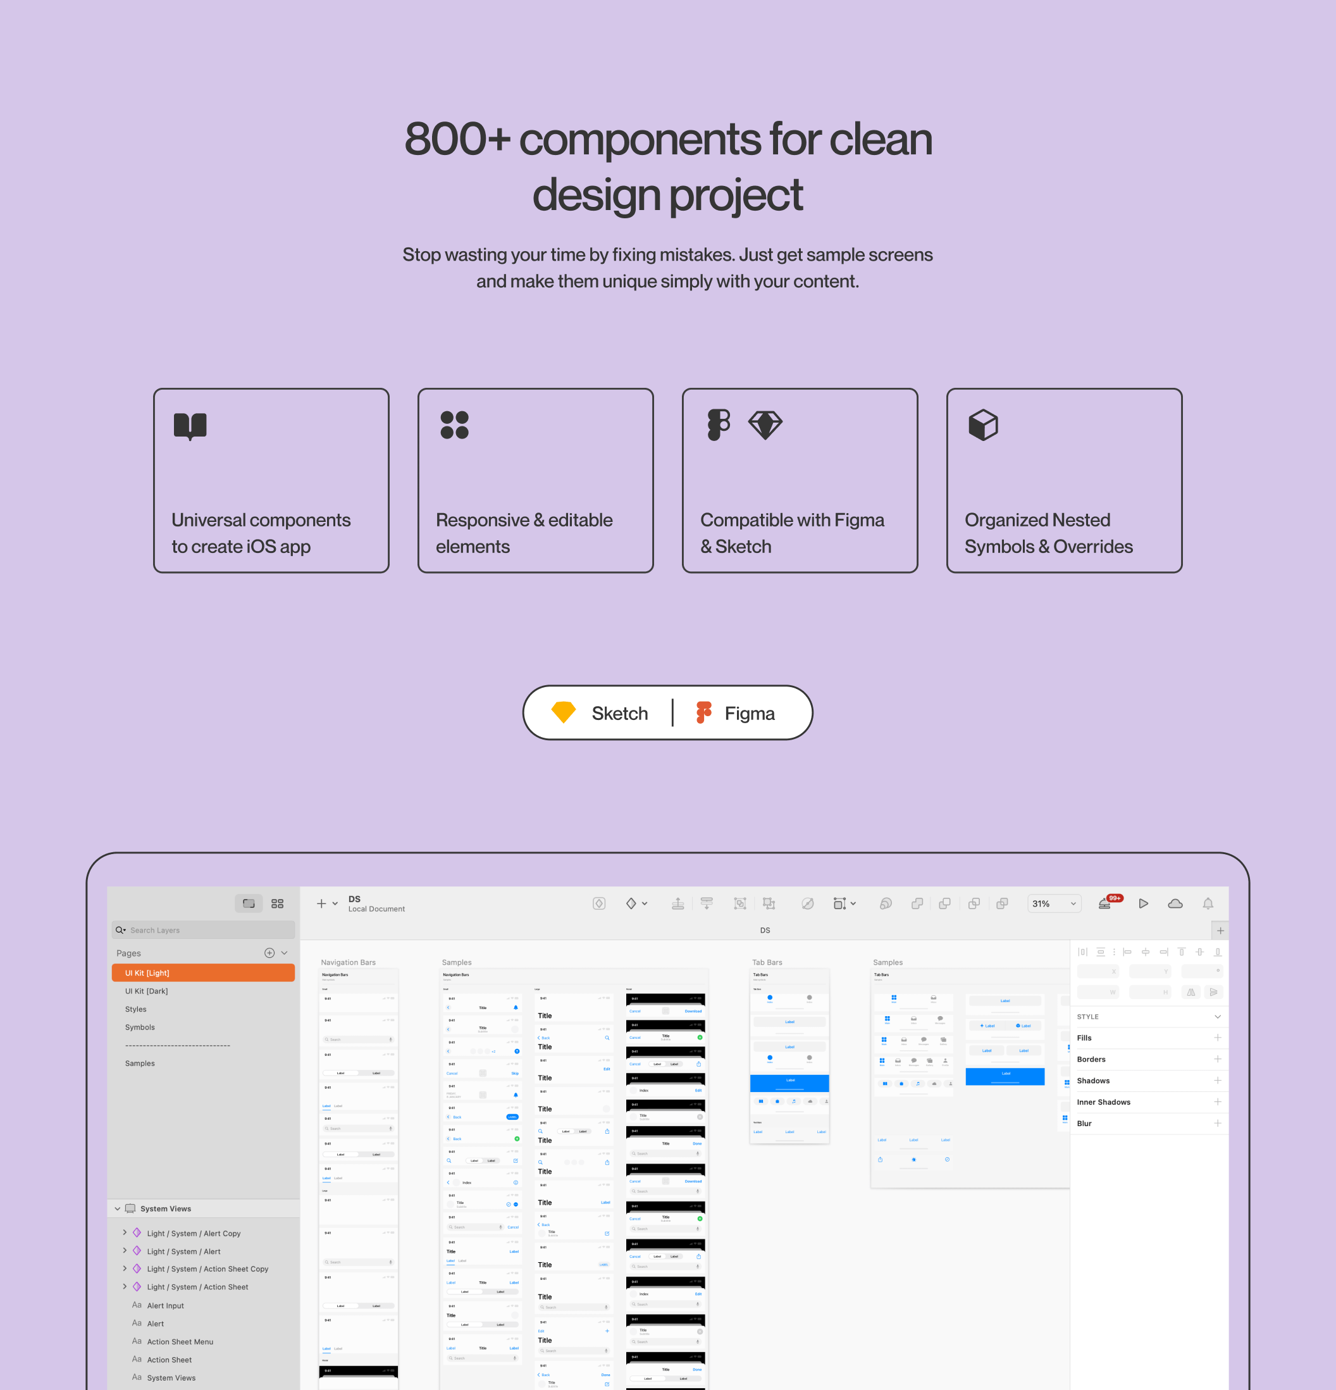Click the Group layers icon

[x=739, y=903]
